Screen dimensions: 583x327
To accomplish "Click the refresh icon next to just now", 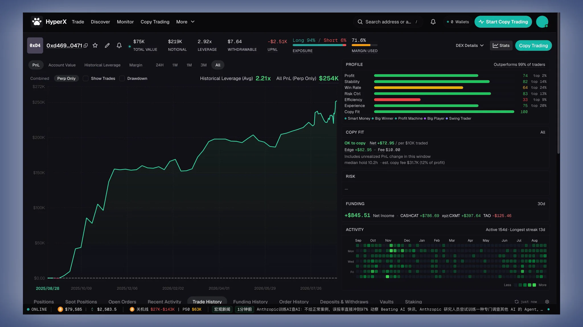I will 516,302.
